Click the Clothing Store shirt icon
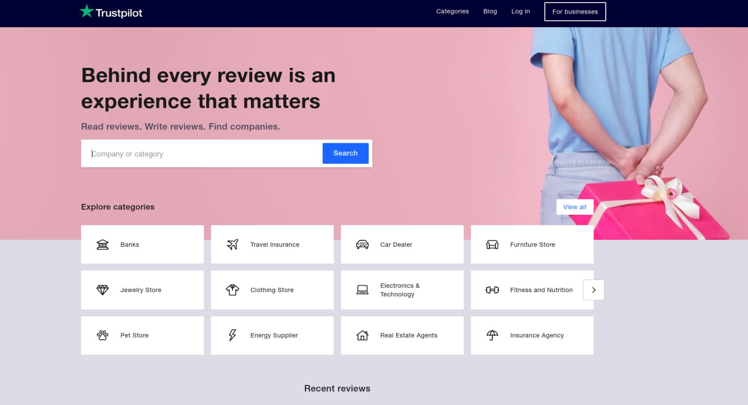The width and height of the screenshot is (748, 405). pos(233,290)
